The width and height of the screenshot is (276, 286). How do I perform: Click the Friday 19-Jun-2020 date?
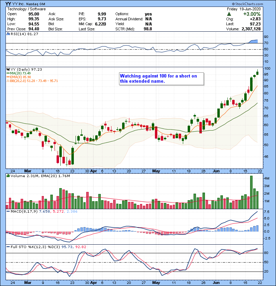point(244,9)
